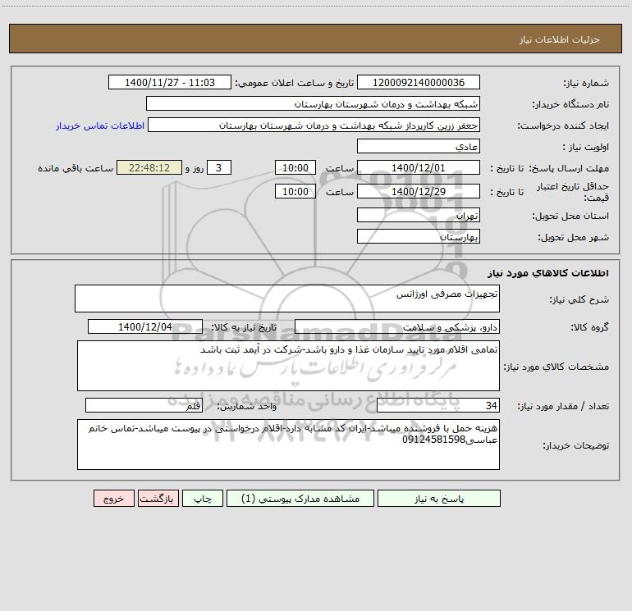
Task: Click the remaining days field showing 3
Action: 219,168
